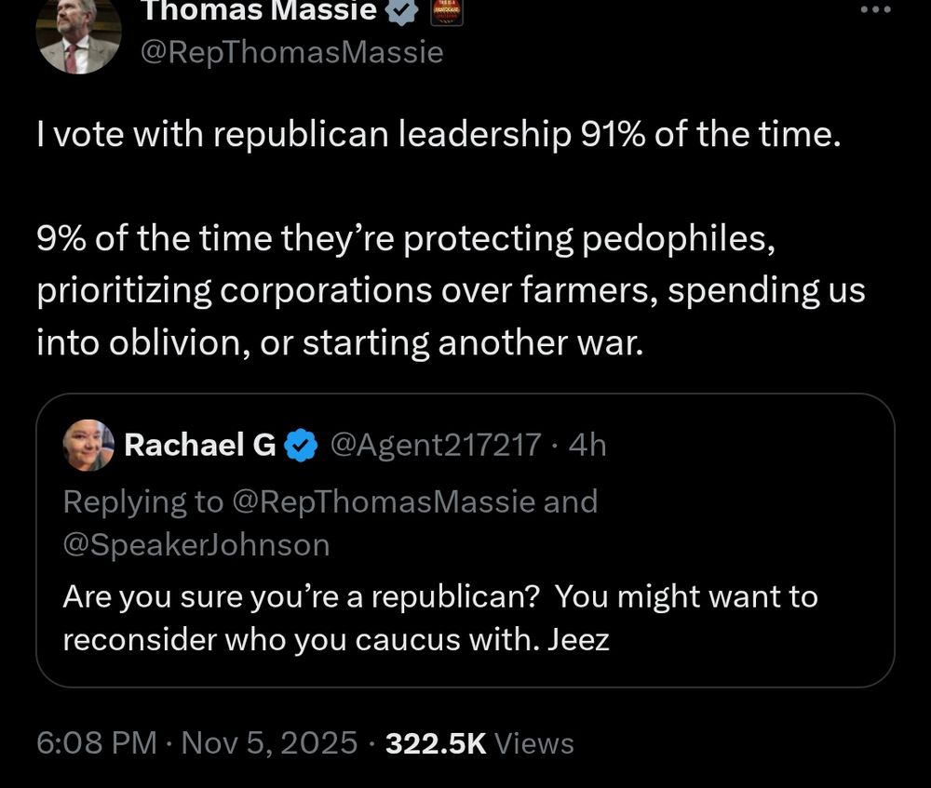Image resolution: width=931 pixels, height=788 pixels.
Task: Open the @RepThomasMassie handle under the name
Action: 291,53
